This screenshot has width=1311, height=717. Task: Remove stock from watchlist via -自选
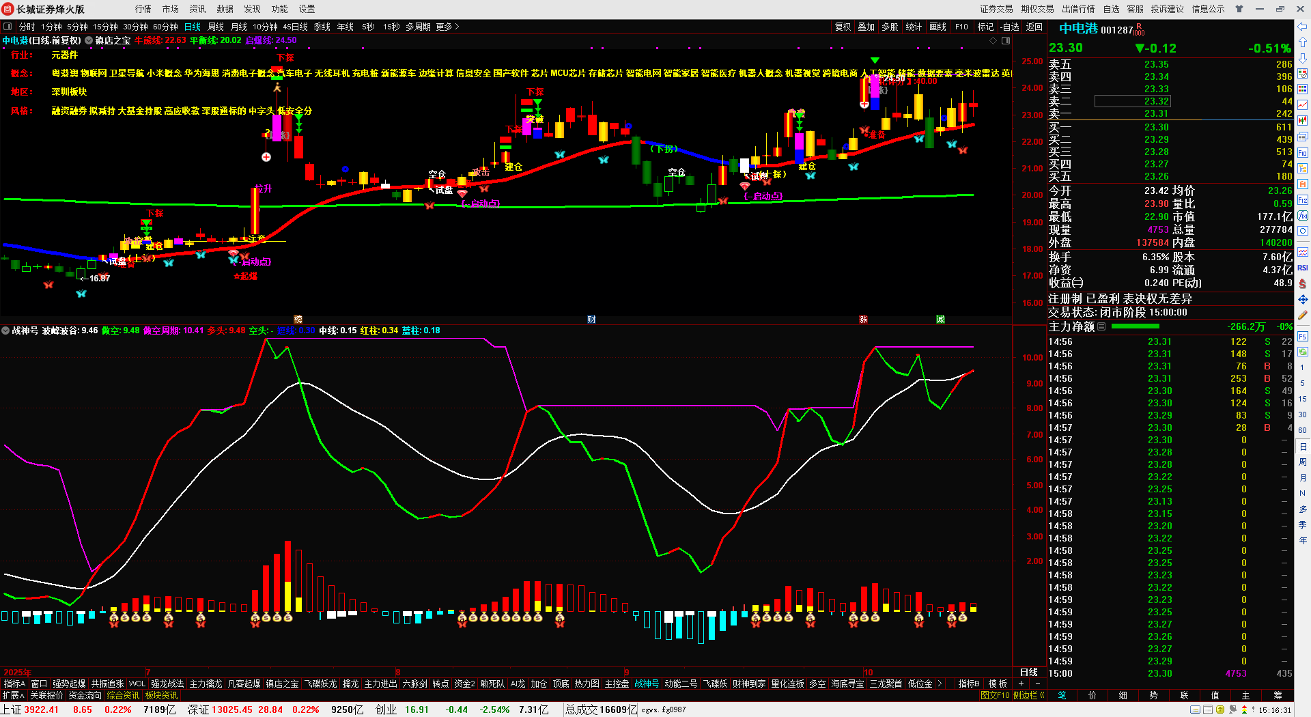(1010, 27)
